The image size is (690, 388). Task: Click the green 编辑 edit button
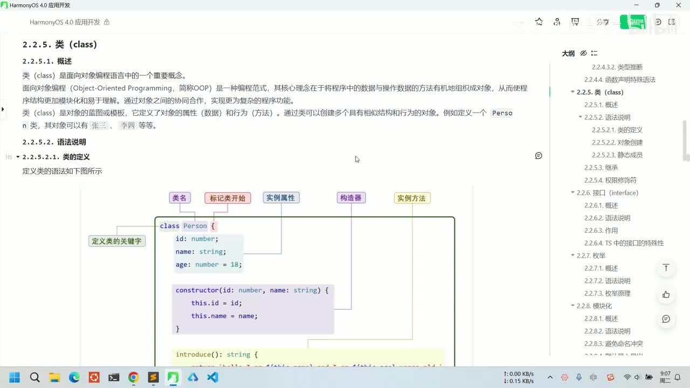click(x=633, y=22)
